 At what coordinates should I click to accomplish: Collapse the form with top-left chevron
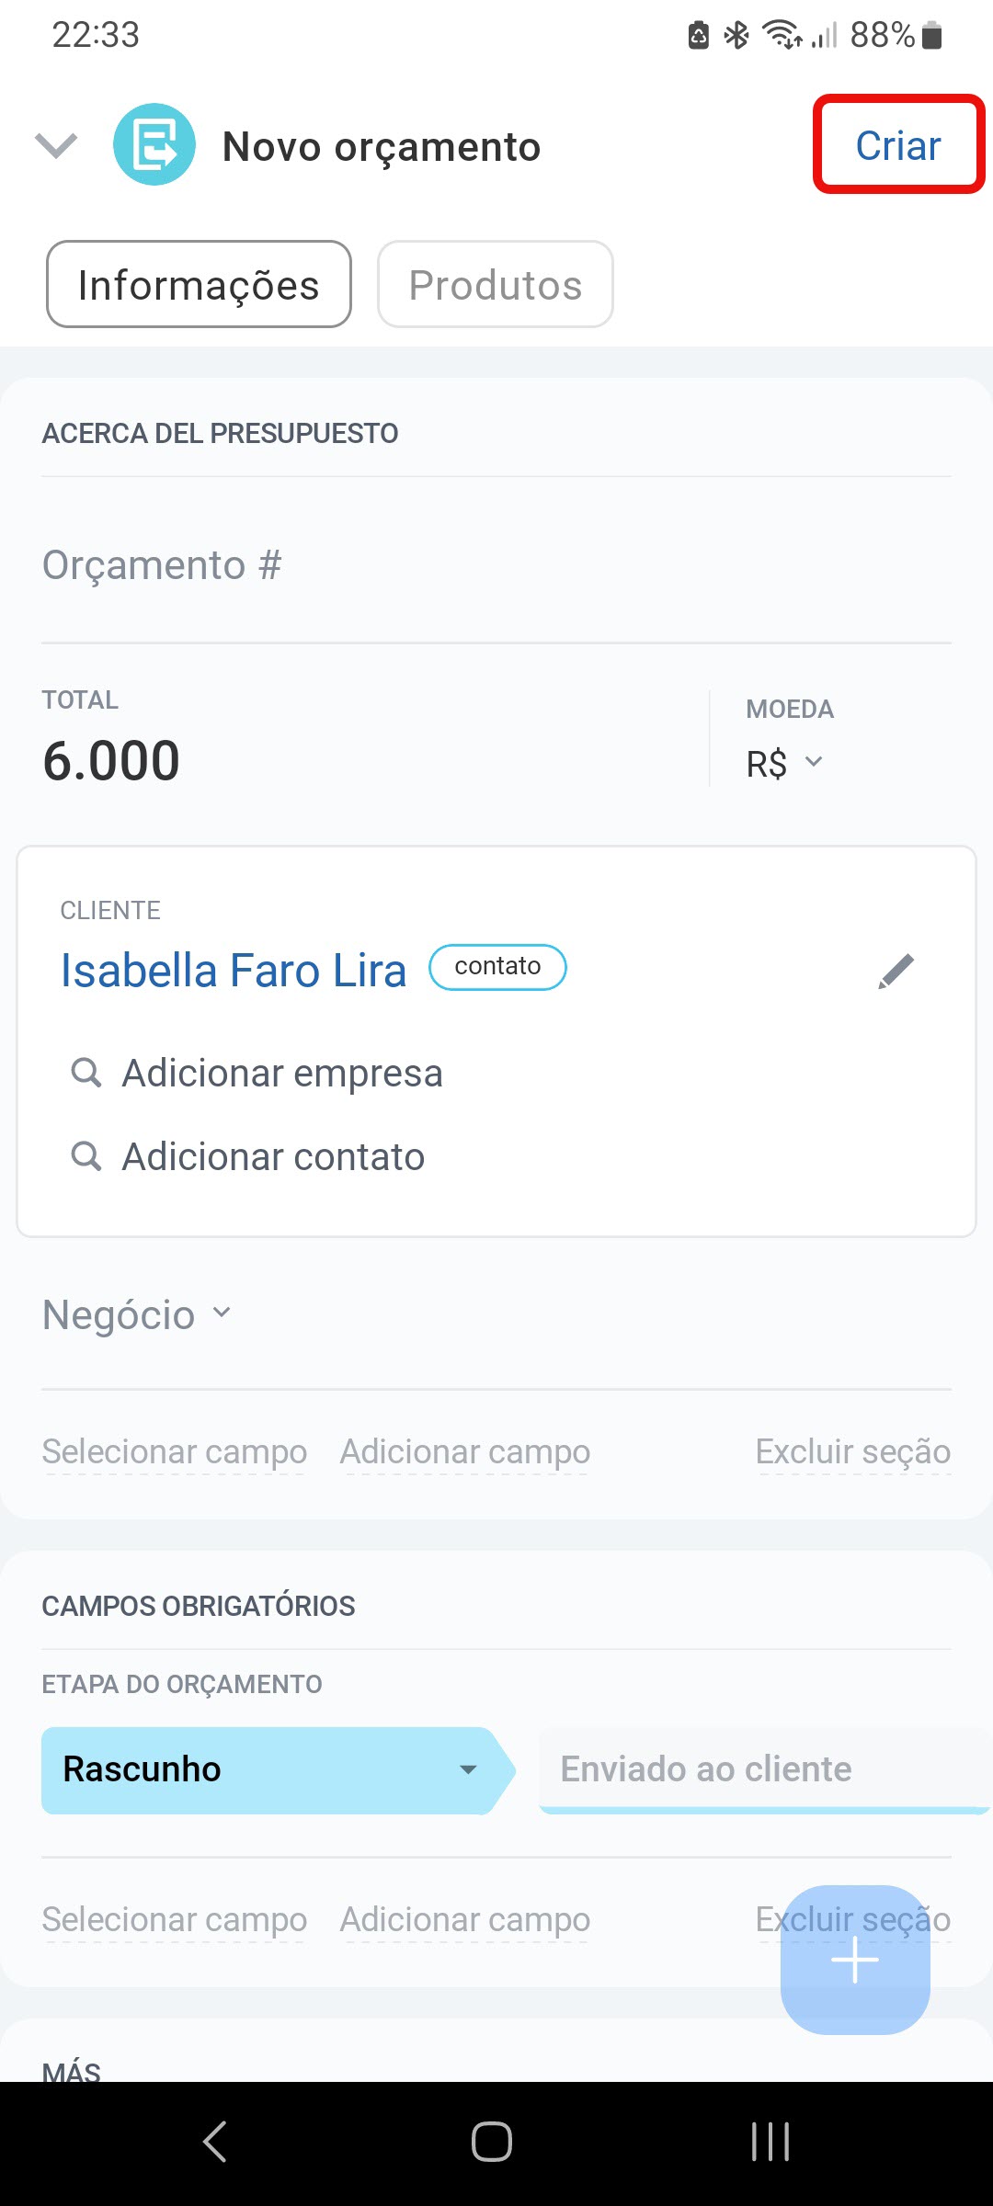56,145
